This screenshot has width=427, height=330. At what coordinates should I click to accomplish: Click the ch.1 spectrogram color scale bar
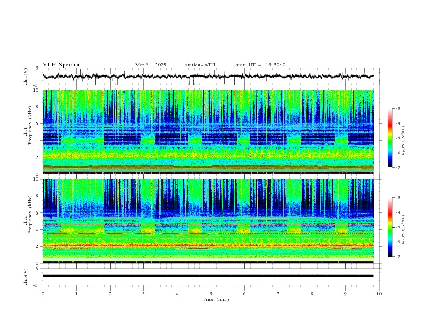390,138
